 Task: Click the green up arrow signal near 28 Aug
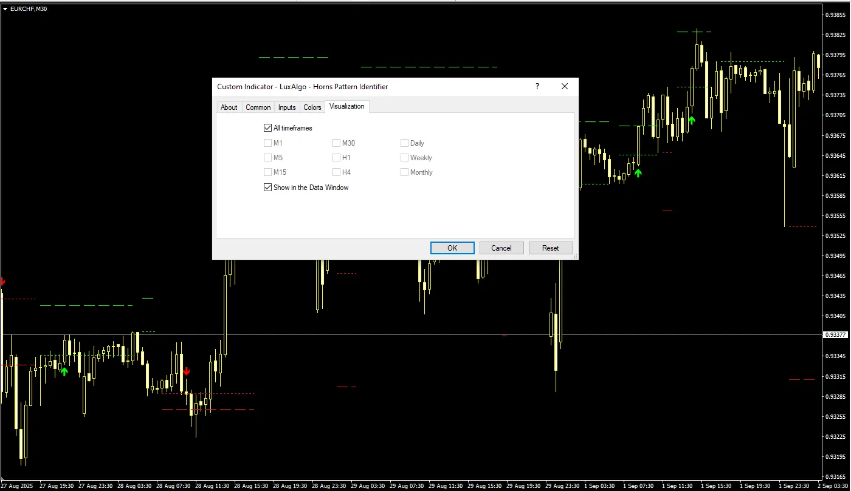pyautogui.click(x=64, y=371)
